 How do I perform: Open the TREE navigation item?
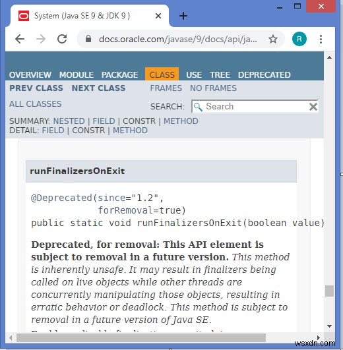click(220, 75)
